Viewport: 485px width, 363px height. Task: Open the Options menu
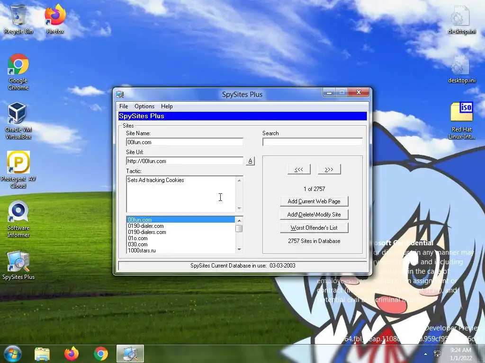(x=144, y=106)
